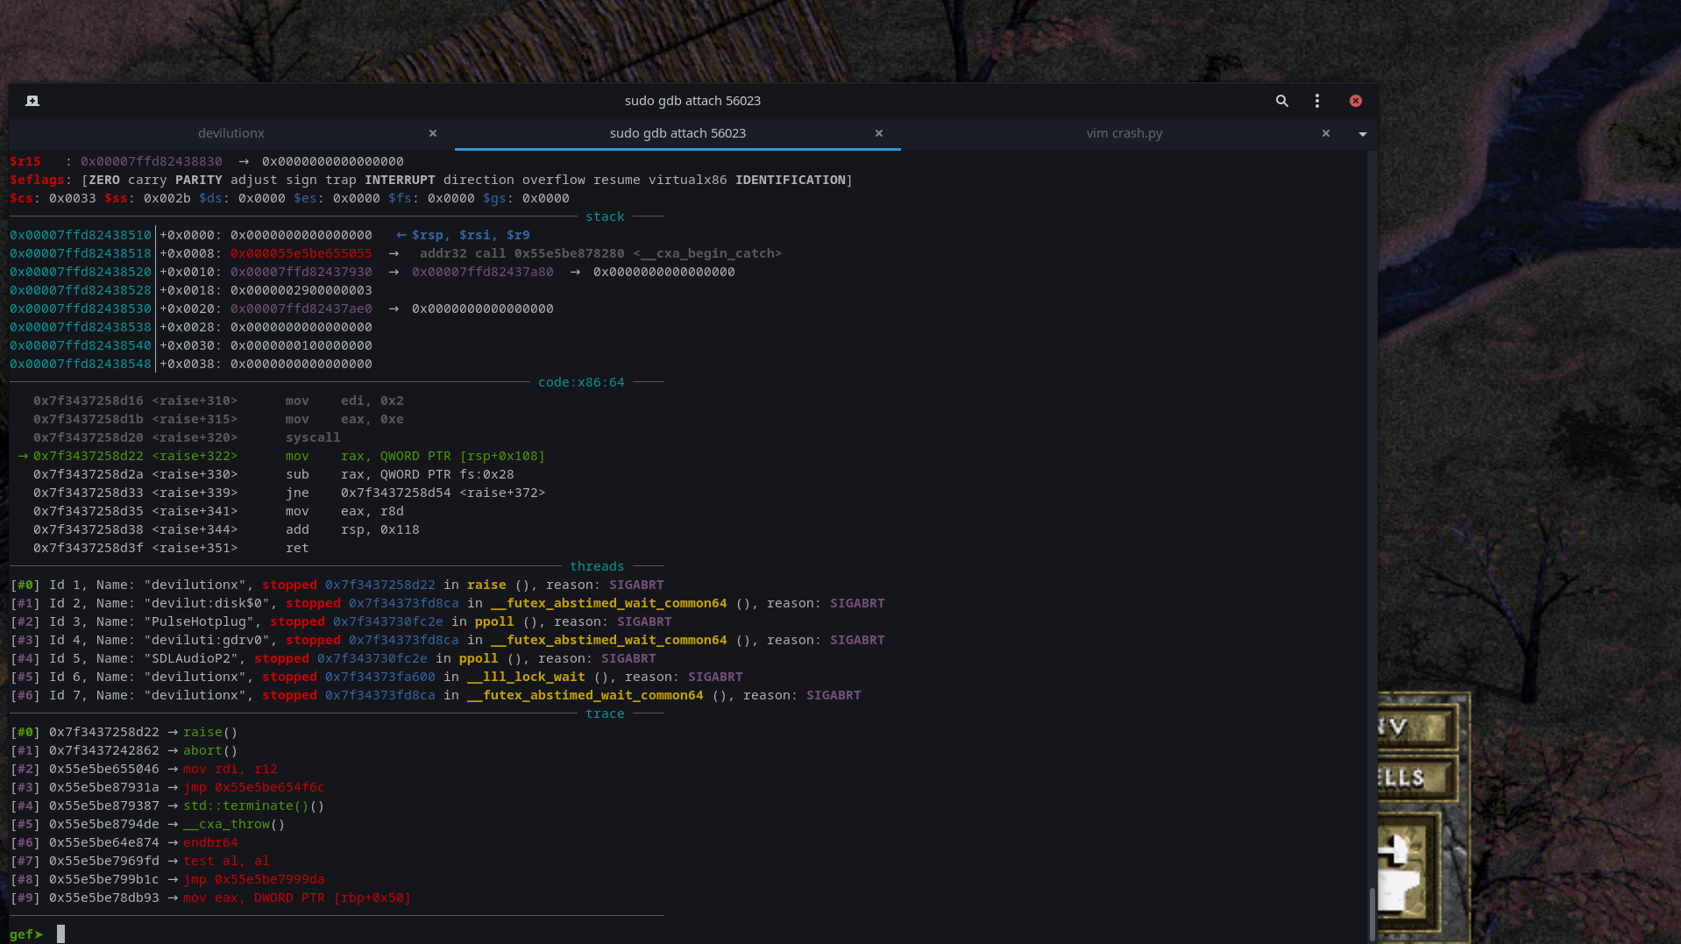1681x944 pixels.
Task: Open the three-dot terminal menu
Action: pos(1316,101)
